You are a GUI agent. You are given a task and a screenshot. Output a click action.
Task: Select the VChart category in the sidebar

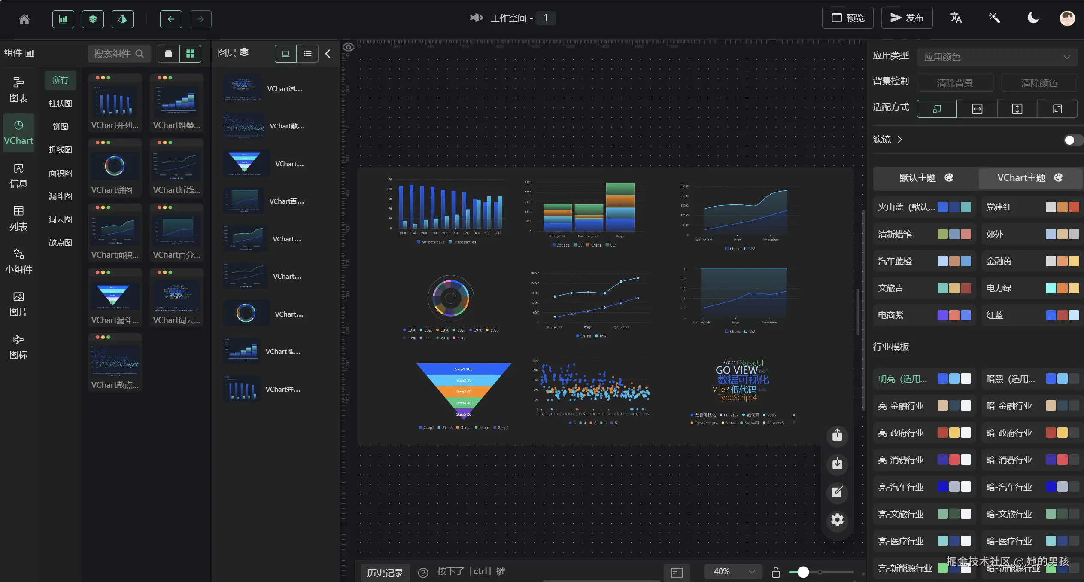pos(18,133)
